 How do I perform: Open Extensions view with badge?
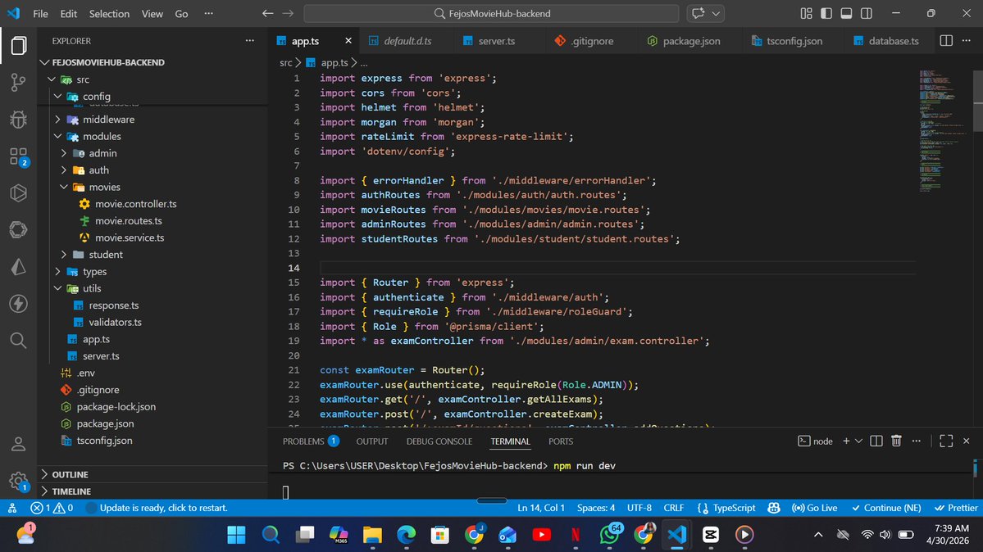point(19,156)
